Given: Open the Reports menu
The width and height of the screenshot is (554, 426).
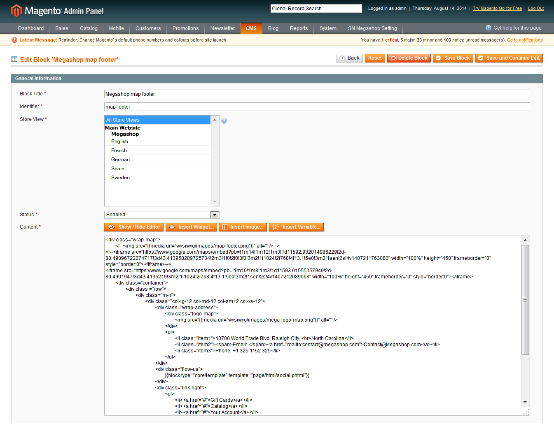Looking at the screenshot, I should tap(299, 28).
